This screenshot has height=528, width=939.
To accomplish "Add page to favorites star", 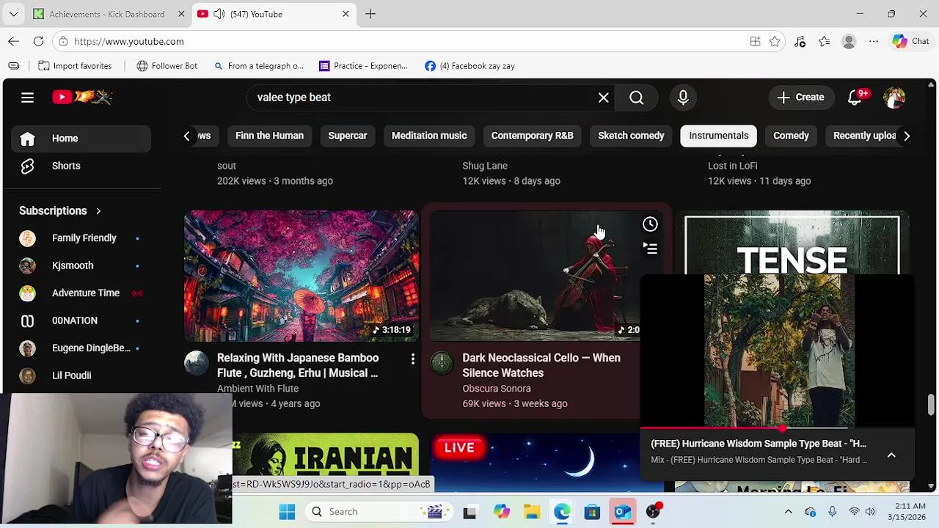I will 775,42.
